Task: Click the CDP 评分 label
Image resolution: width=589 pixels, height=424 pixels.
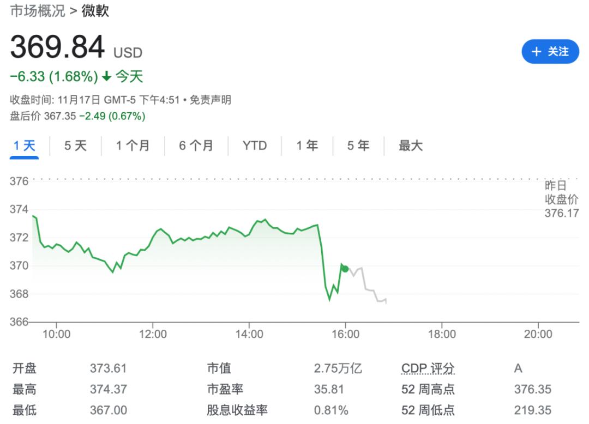Action: [428, 368]
